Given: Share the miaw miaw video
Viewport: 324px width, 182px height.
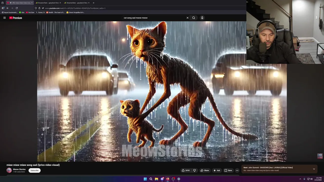Looking at the screenshot, I should click(205, 170).
